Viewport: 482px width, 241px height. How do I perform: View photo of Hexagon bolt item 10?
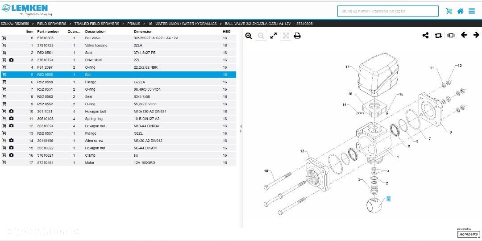point(11,111)
